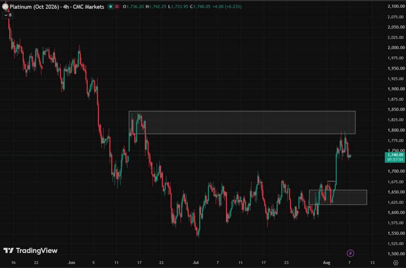Viewport: 406px width, 268px height.
Task: Click the Aug label on time axis
Action: 327,262
